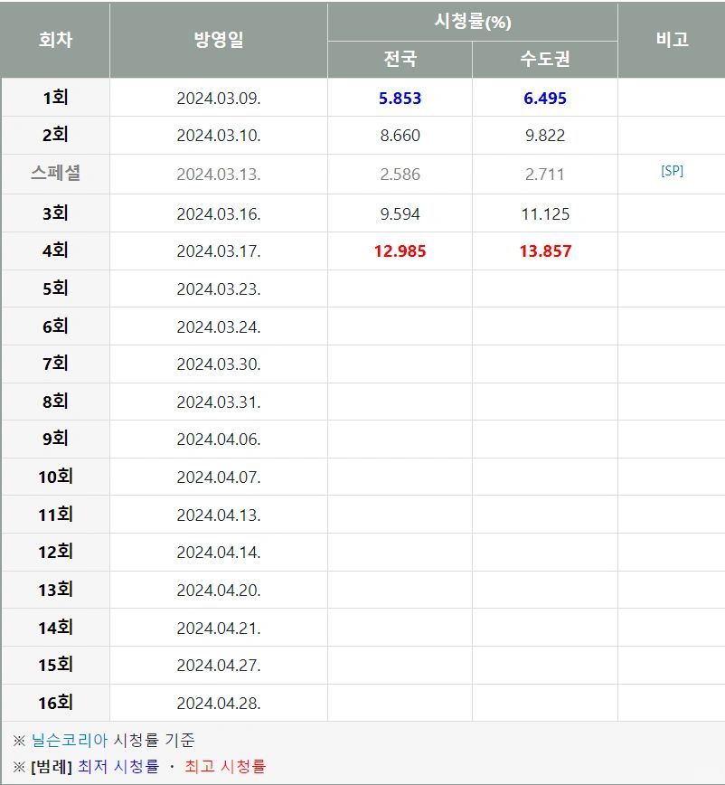725x785 pixels.
Task: Click the date 2024.04.28.
Action: [219, 703]
